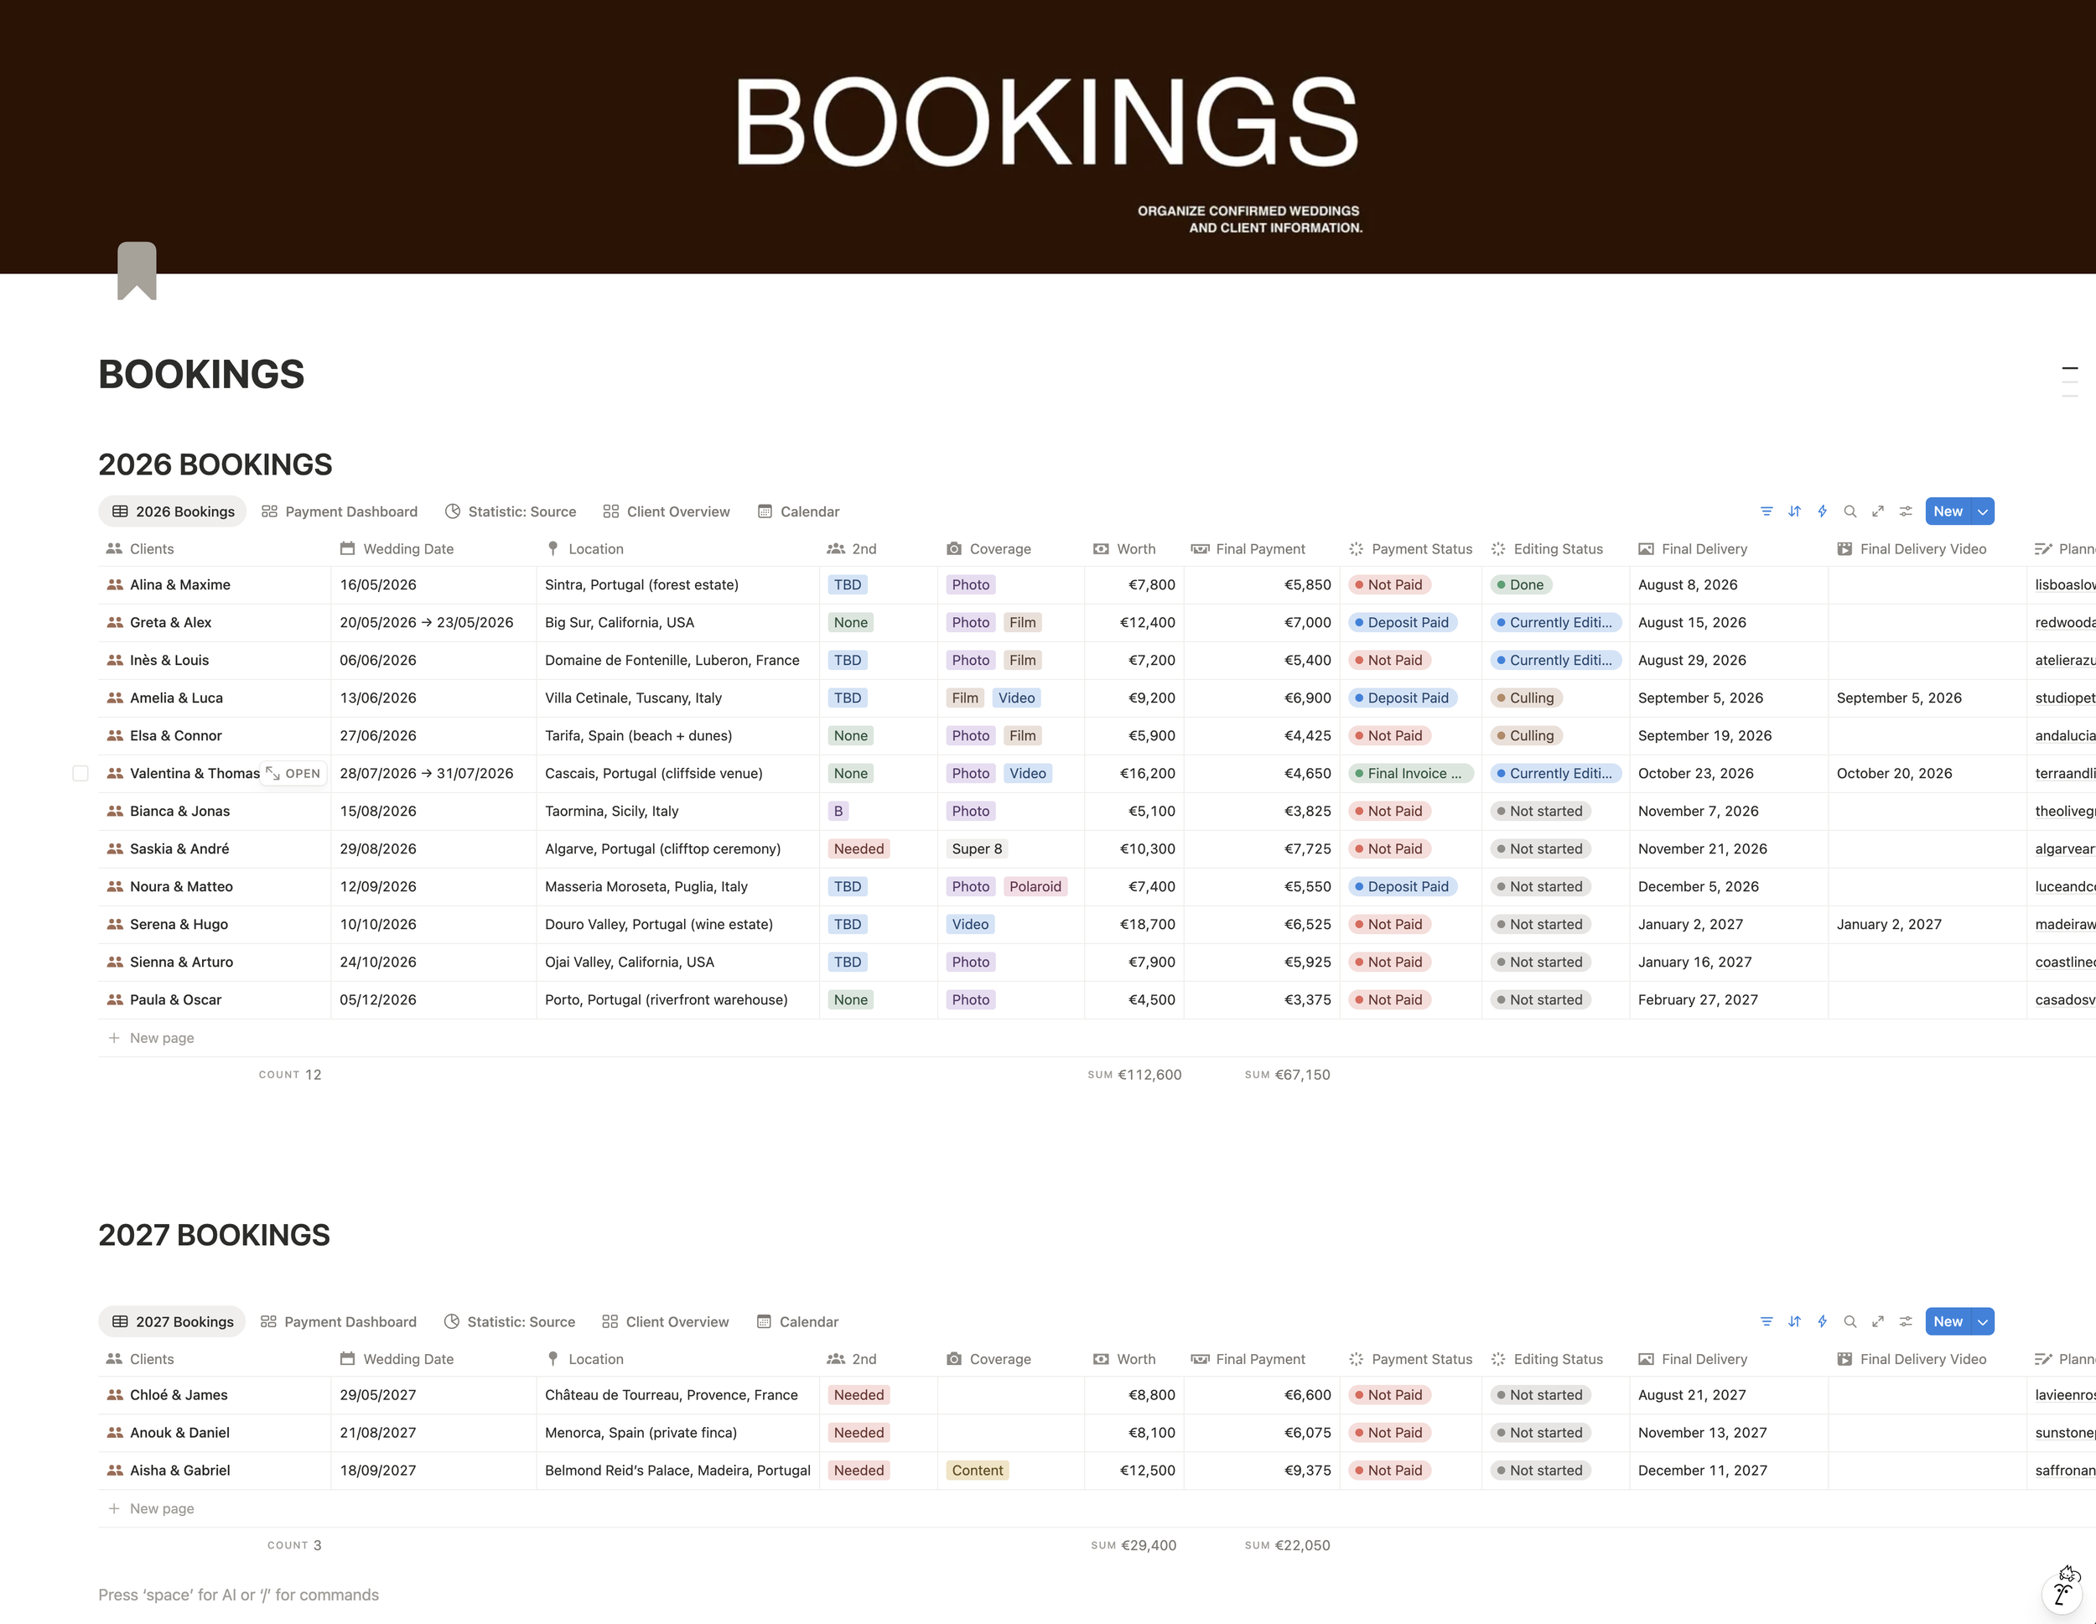The image size is (2096, 1624).
Task: Click the Needed tag for Saskia & André
Action: pyautogui.click(x=858, y=848)
